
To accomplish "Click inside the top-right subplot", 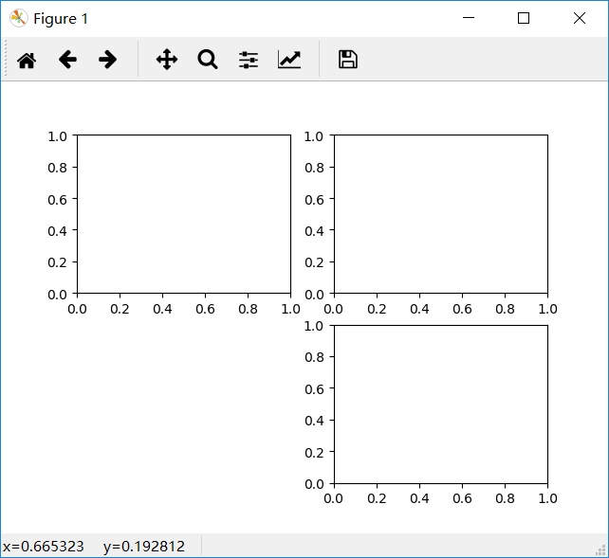I will 441,214.
